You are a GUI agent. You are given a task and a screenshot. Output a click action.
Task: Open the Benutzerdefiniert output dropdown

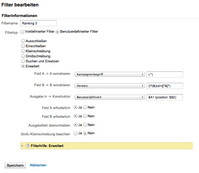pyautogui.click(x=109, y=97)
